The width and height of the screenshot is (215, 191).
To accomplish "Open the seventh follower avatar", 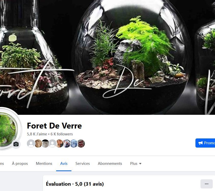I will 74,144.
